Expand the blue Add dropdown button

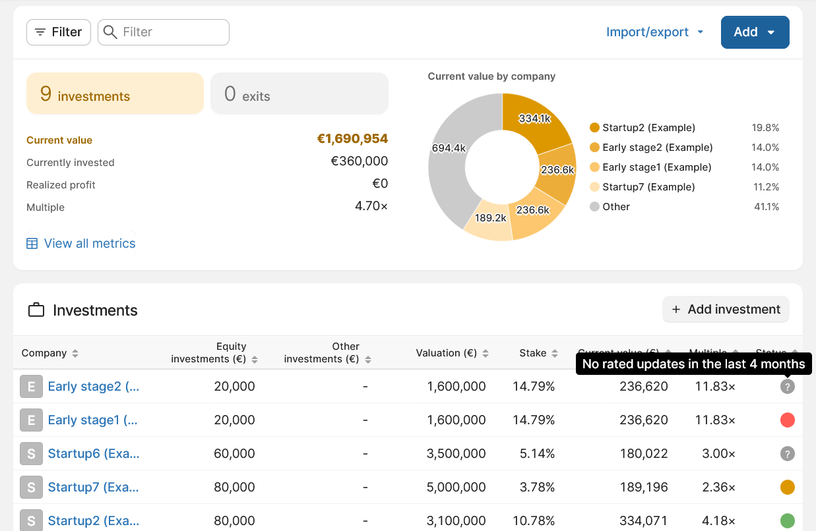(x=755, y=32)
